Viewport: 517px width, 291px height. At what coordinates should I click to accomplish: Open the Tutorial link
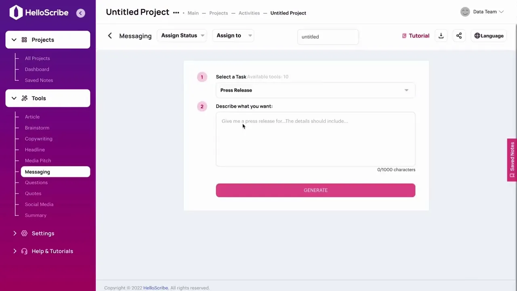(416, 36)
